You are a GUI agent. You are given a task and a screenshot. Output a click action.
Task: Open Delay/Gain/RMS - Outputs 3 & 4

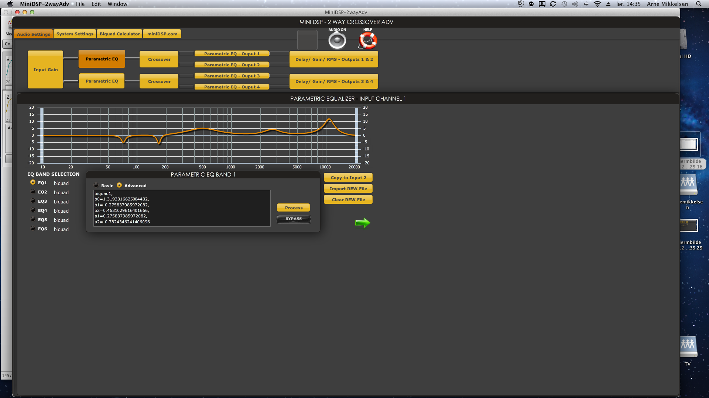[334, 81]
